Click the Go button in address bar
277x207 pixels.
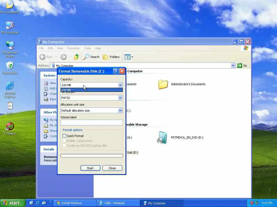coord(242,65)
